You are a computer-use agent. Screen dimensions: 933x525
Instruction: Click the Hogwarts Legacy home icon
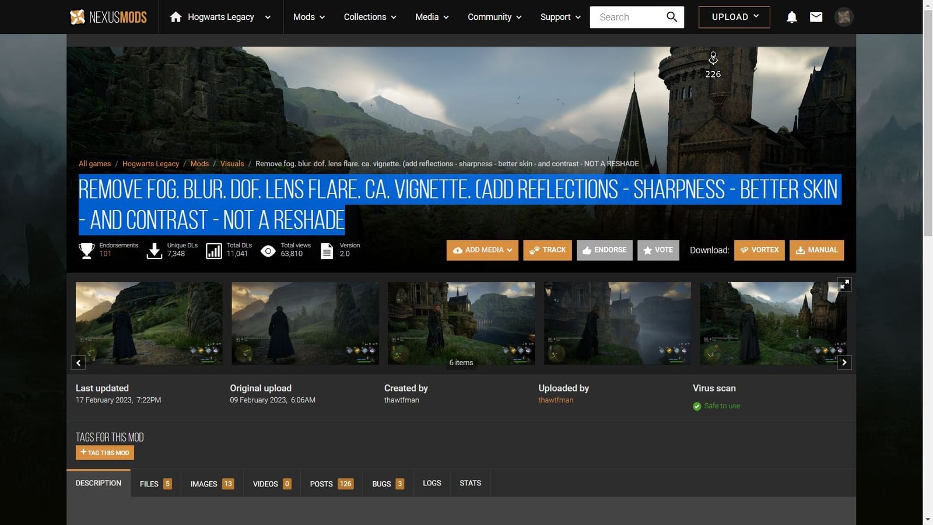176,17
